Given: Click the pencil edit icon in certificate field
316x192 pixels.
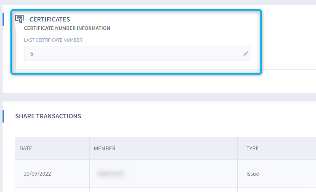Looking at the screenshot, I should coord(246,53).
